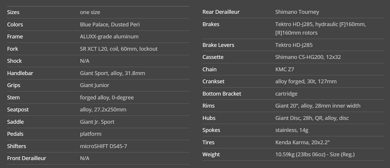Click the 'forged alloy, 0-degree' stem text
Screen dimensions: 390x168
coord(107,98)
